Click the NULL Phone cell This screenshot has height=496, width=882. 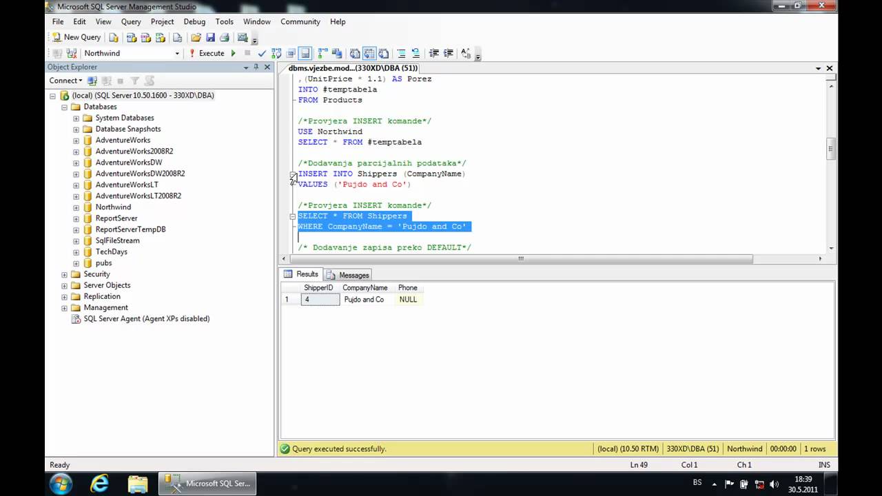(x=410, y=300)
